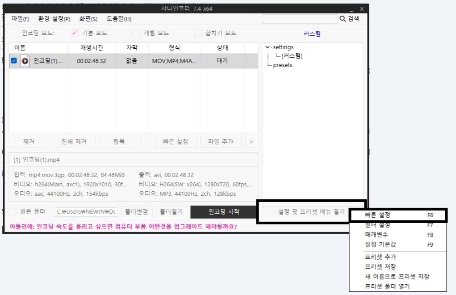Select the [커스텀] tree item
The width and height of the screenshot is (456, 295).
pos(292,56)
